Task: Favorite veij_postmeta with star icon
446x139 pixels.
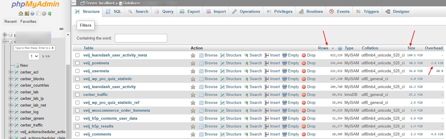Action: (193, 63)
